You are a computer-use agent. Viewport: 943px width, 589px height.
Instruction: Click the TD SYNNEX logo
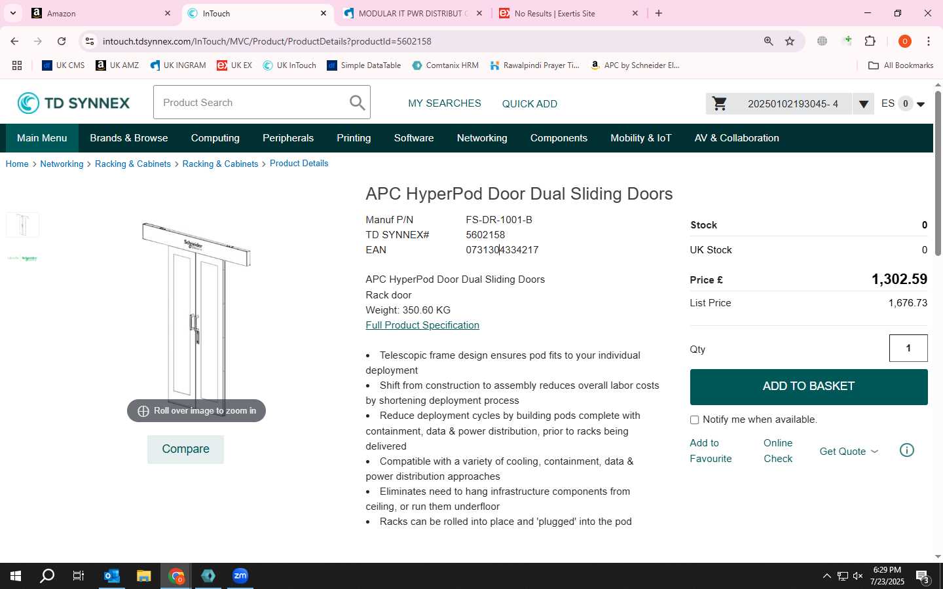tap(73, 103)
